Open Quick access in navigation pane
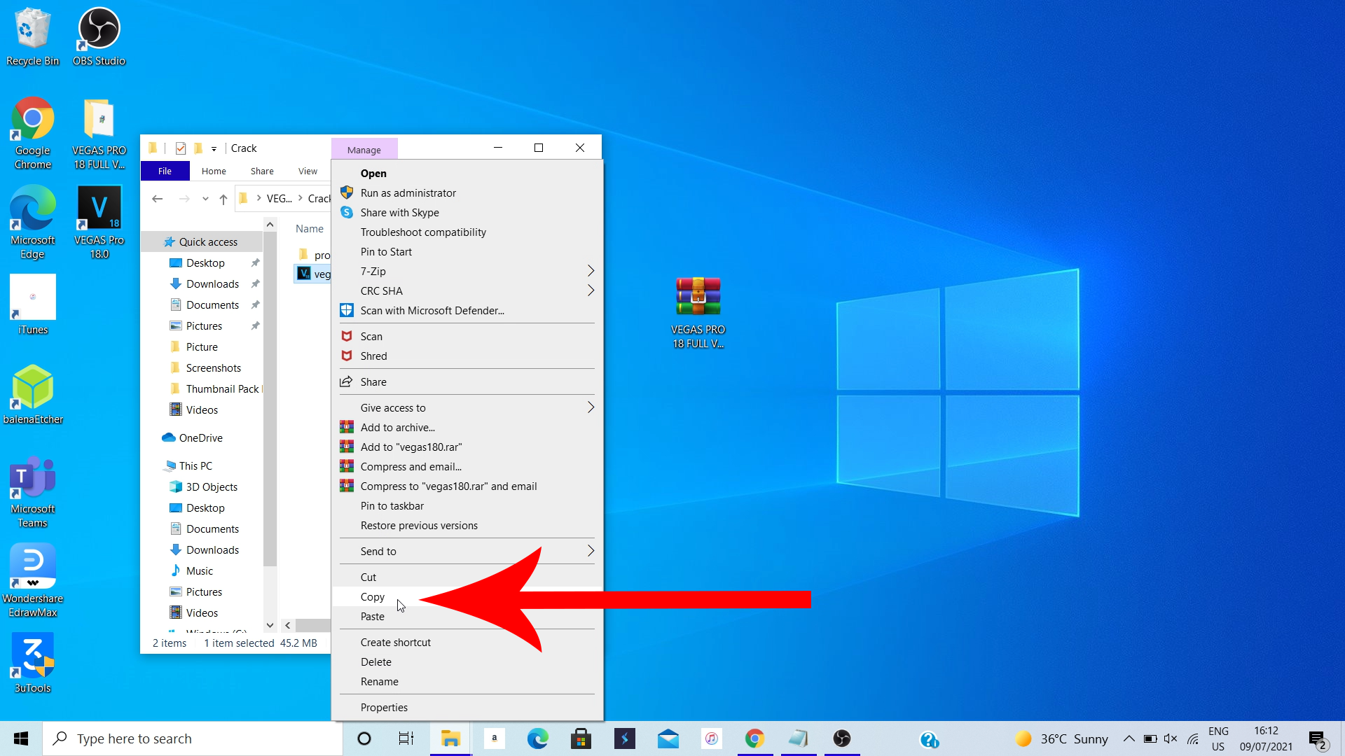Viewport: 1345px width, 756px height. point(202,241)
